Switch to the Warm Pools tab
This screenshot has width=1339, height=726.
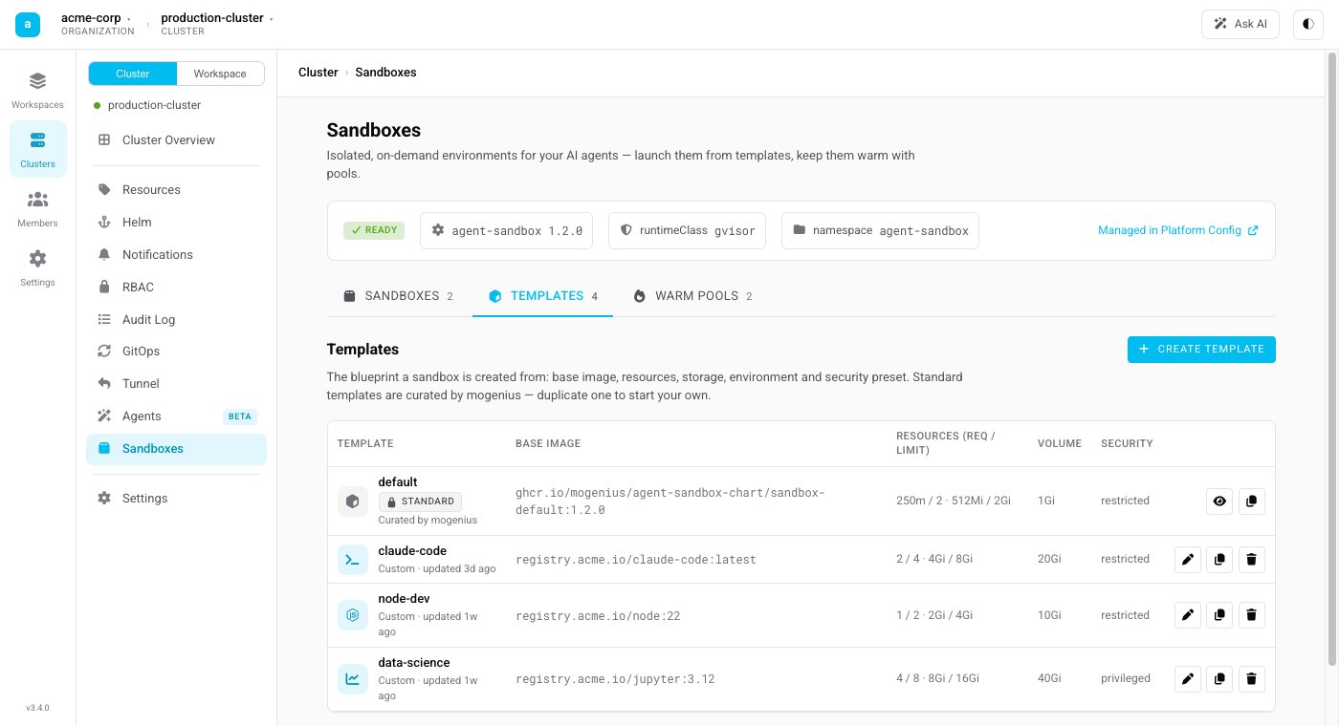[x=692, y=296]
